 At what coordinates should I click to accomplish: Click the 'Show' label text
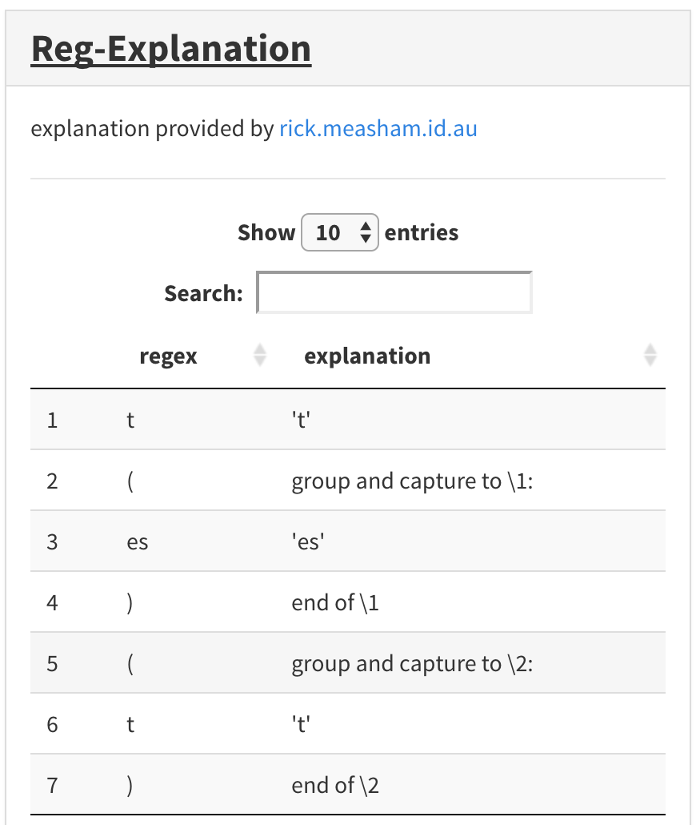point(266,232)
